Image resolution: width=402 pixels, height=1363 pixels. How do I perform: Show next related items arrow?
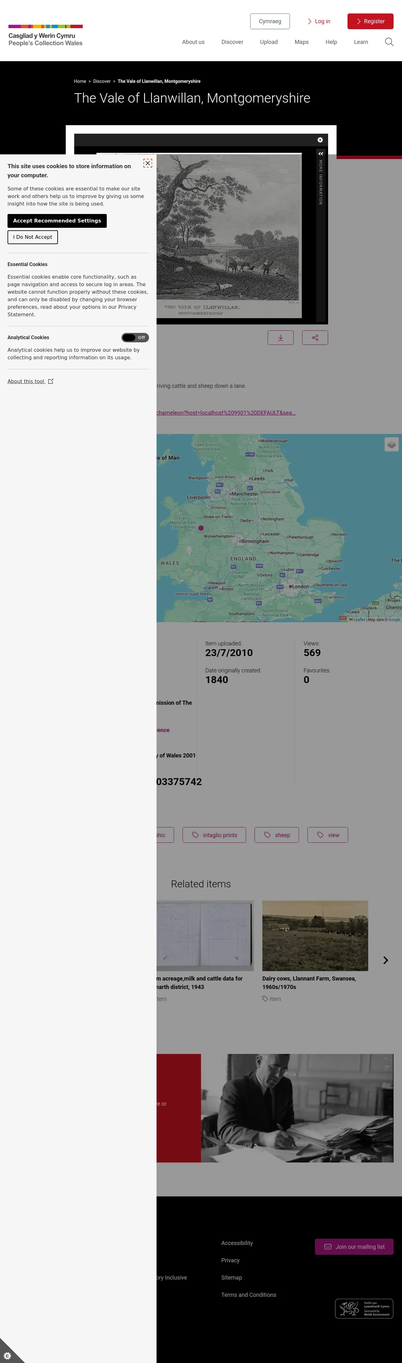pos(386,960)
